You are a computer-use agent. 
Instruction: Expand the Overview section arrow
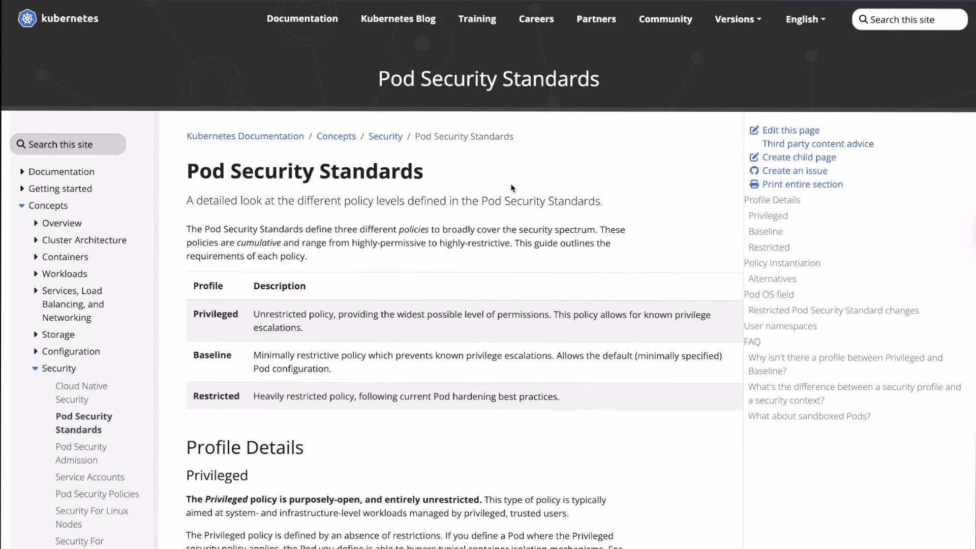tap(36, 223)
